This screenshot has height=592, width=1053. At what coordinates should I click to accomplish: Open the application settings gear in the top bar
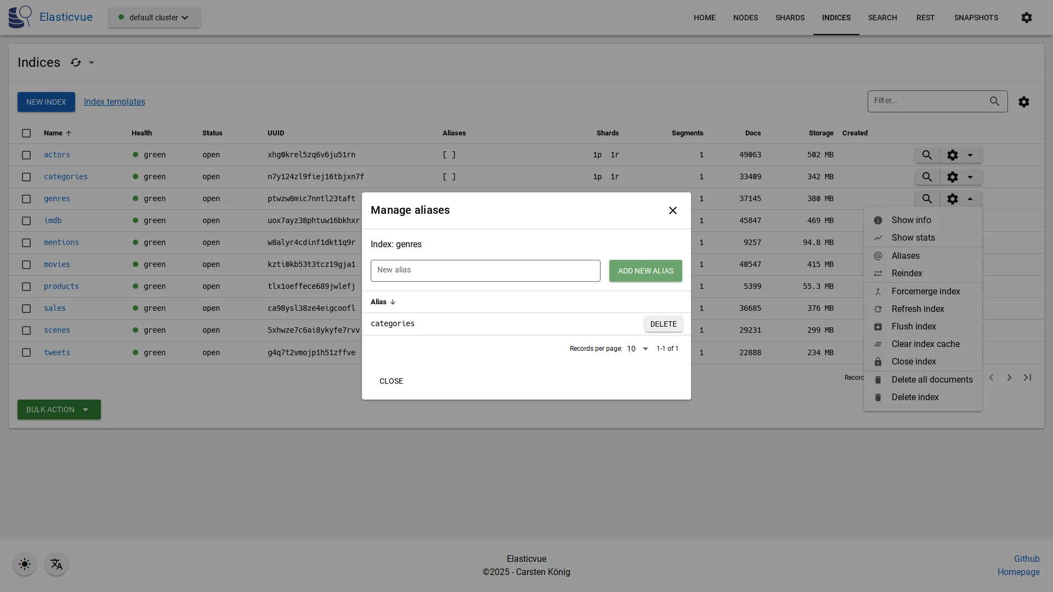click(x=1027, y=17)
